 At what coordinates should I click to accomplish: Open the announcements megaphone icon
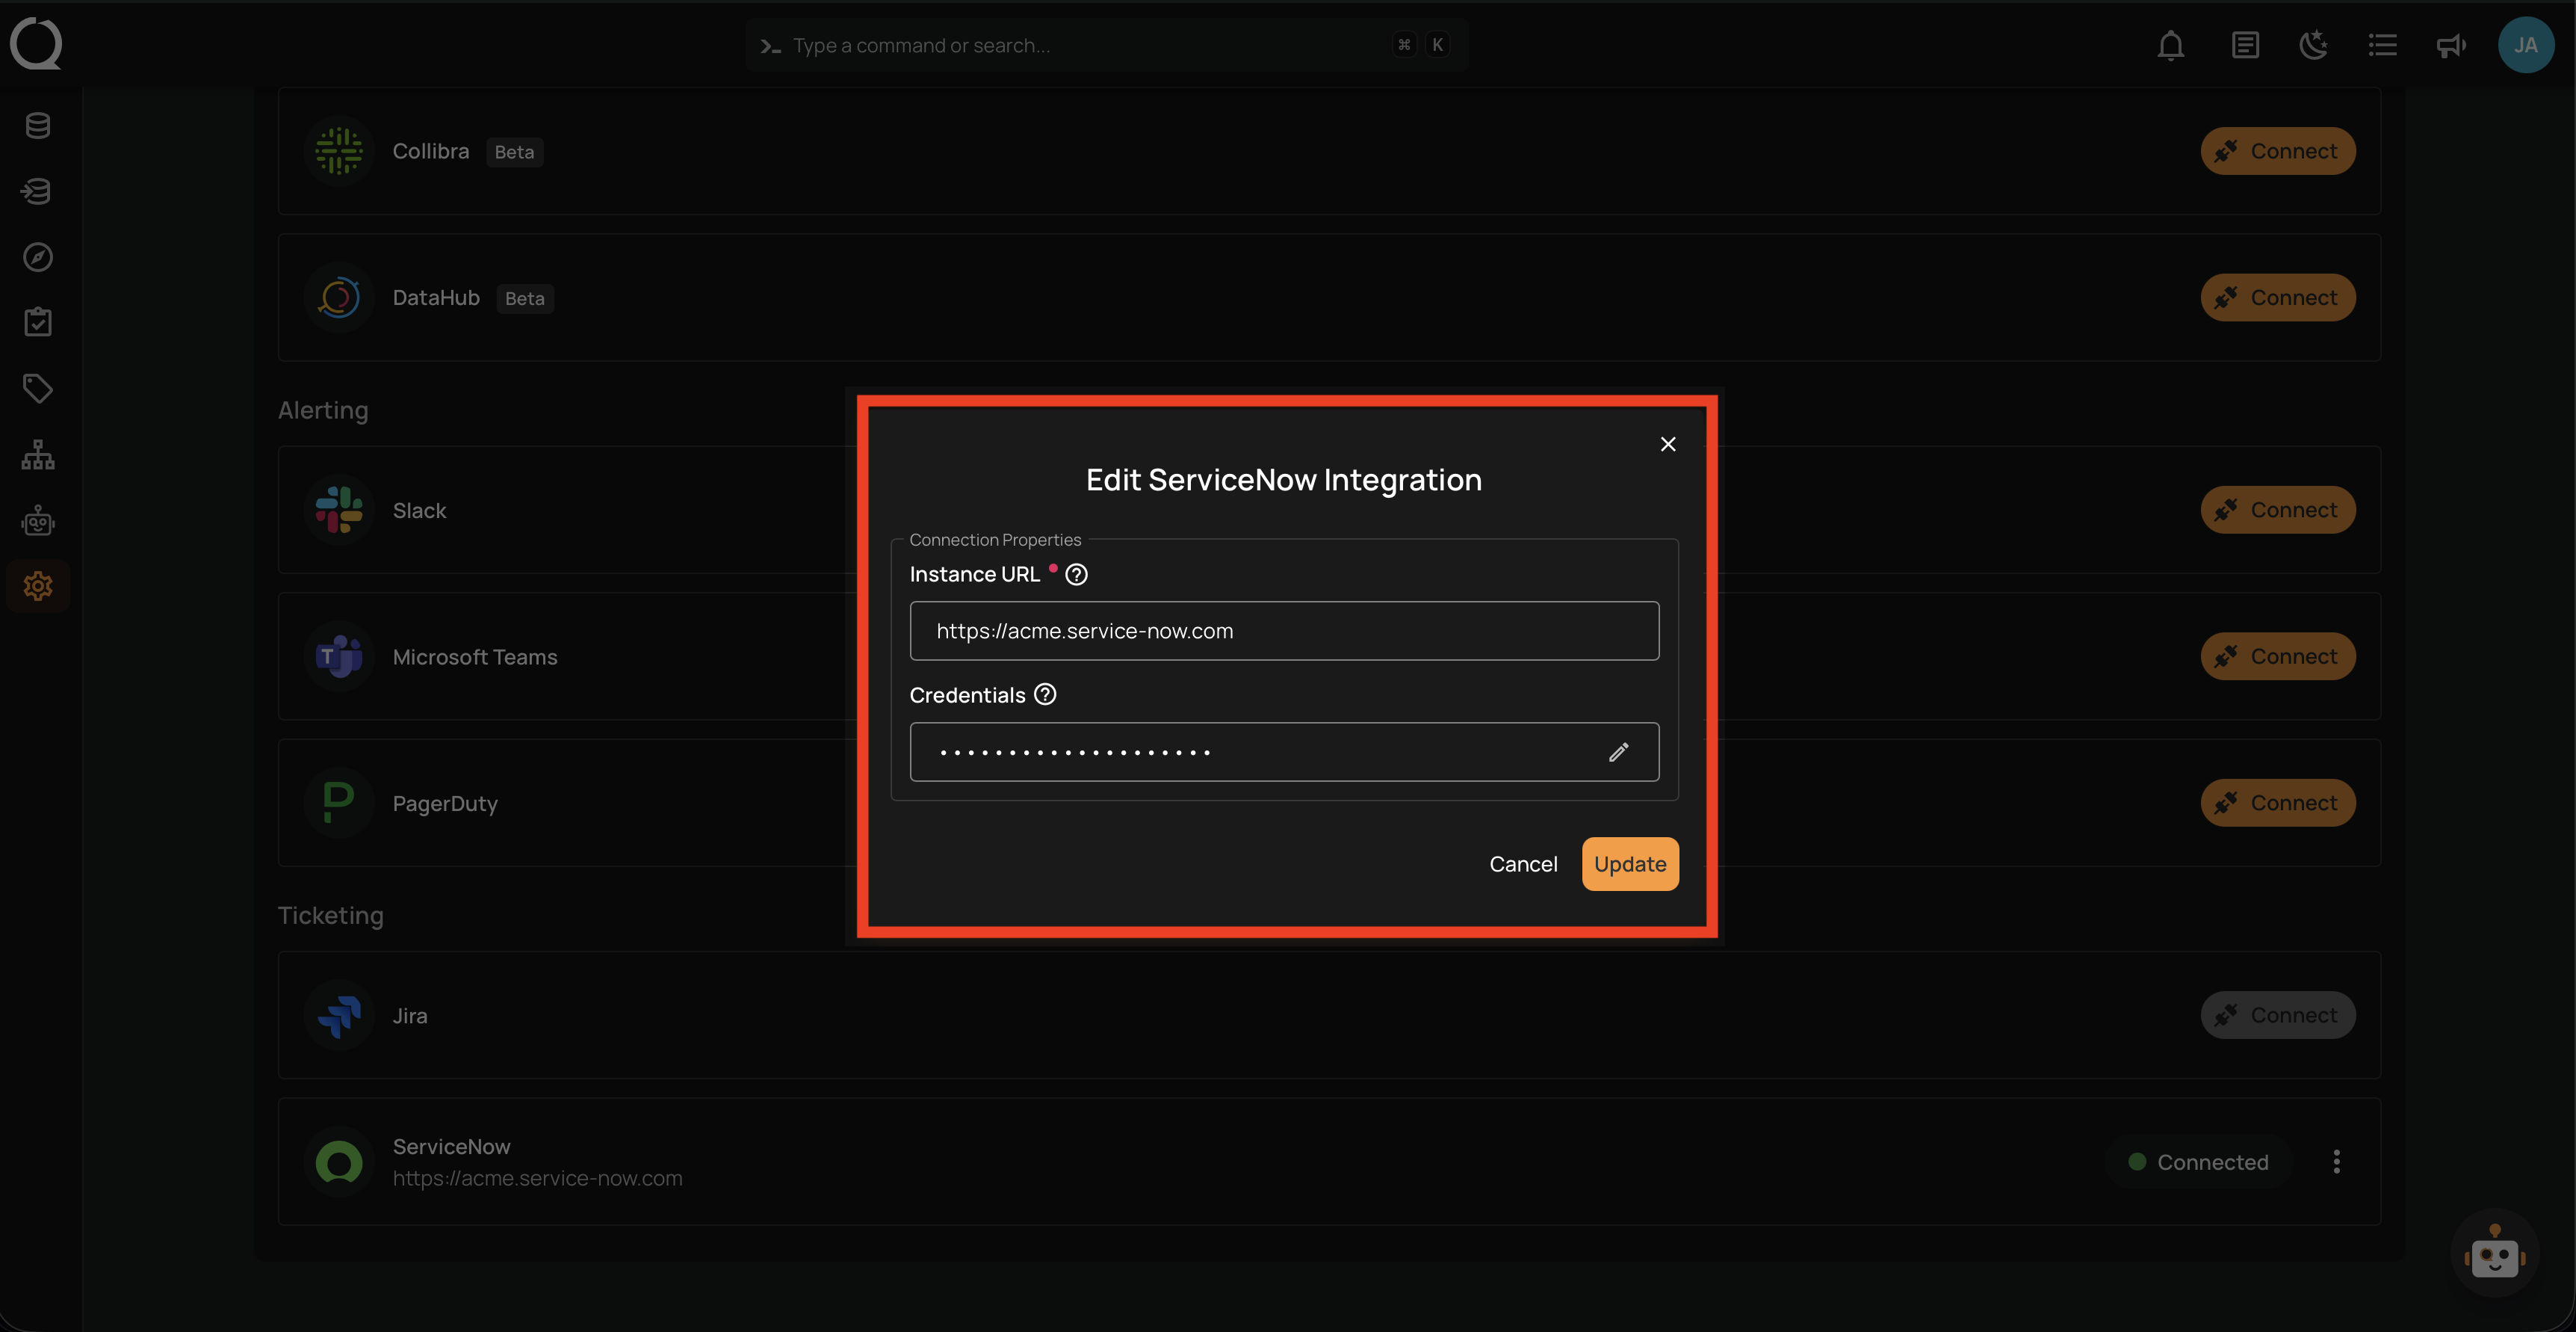tap(2451, 46)
